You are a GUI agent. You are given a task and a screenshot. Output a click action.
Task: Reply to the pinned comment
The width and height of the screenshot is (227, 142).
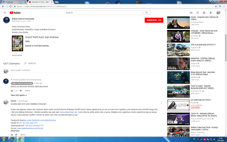28,91
